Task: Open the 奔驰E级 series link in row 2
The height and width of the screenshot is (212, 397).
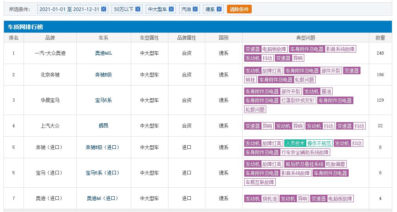Action: [x=103, y=75]
